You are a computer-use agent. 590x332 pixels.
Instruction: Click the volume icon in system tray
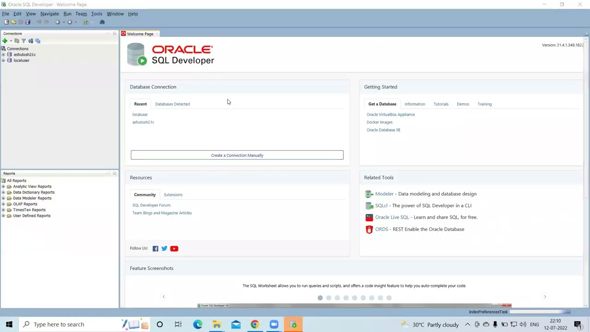pyautogui.click(x=522, y=325)
